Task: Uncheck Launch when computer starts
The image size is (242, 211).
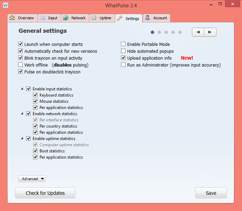Action: tap(21, 44)
